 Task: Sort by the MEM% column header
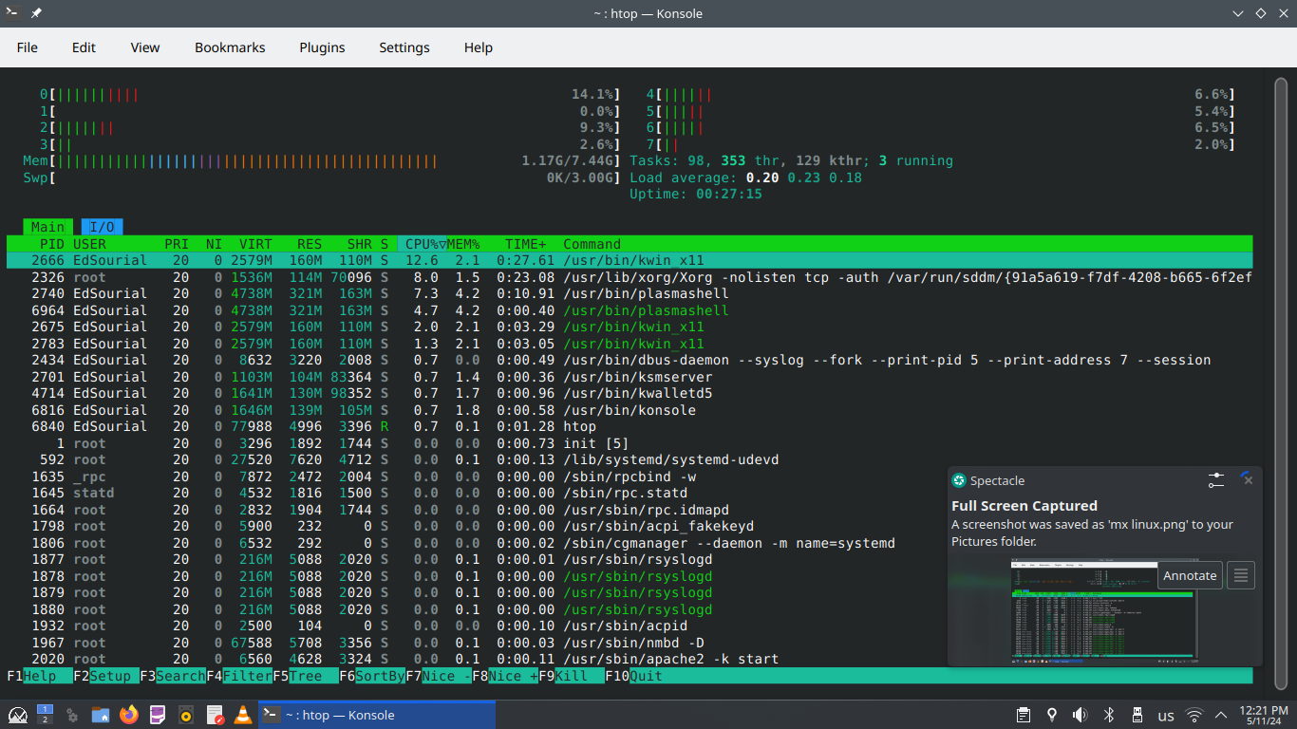tap(463, 244)
